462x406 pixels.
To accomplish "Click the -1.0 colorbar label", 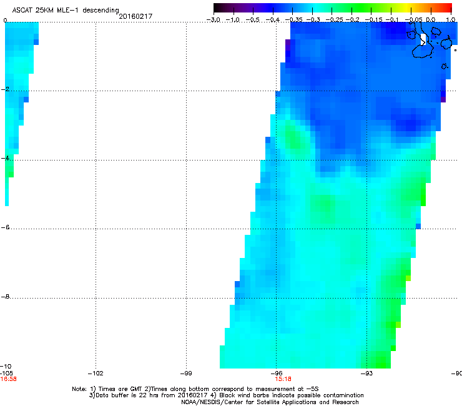I will pyautogui.click(x=233, y=20).
